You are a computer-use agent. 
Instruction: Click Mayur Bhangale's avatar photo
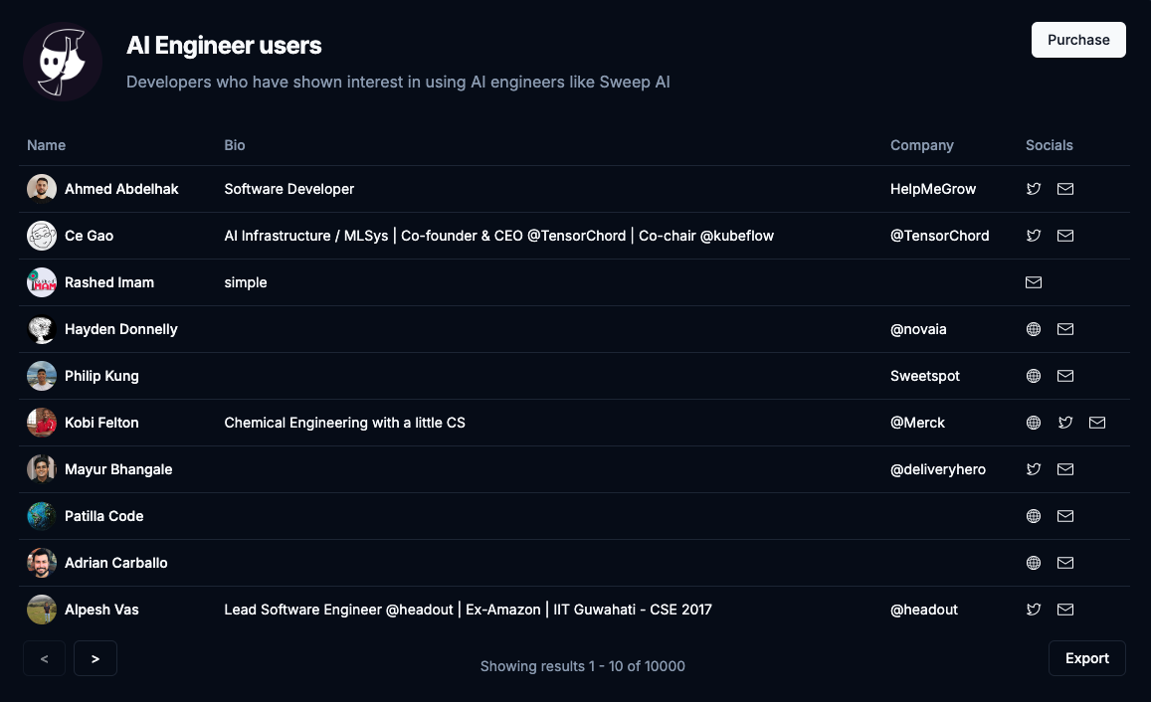[42, 469]
